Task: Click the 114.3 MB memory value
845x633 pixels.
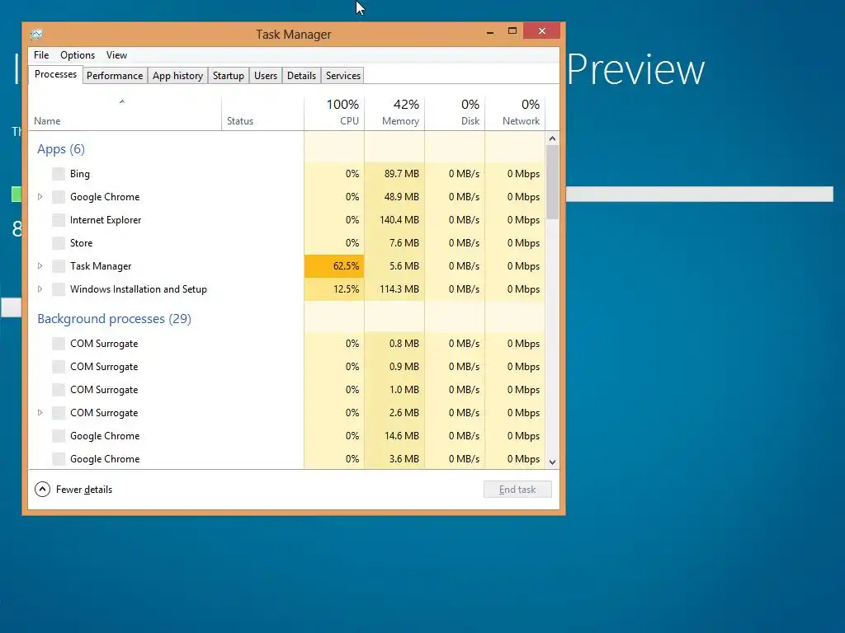Action: tap(399, 289)
